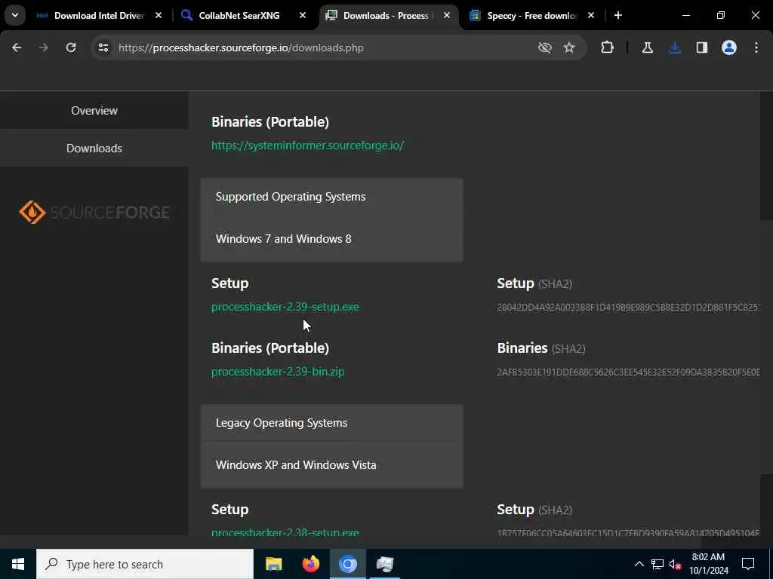
Task: Open a new browser tab
Action: [618, 15]
